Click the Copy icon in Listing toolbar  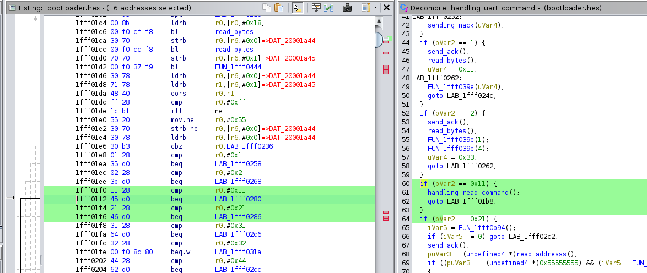coord(267,8)
